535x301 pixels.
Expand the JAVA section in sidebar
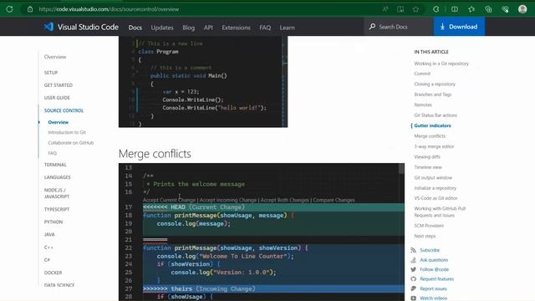point(49,235)
